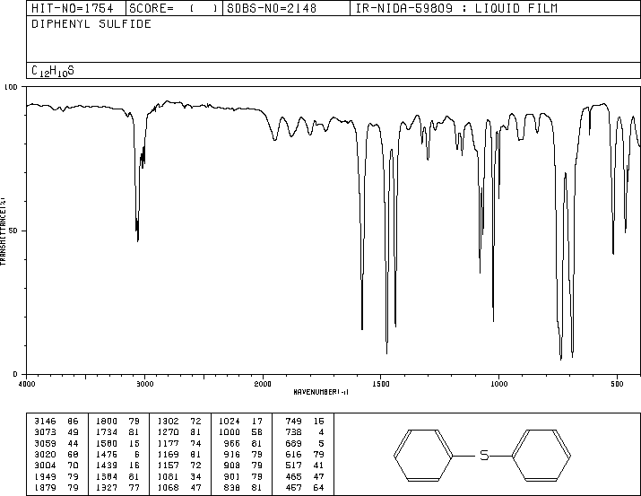Select the IR-NIDA-59809 : LIQUID FILM text
Viewport: 641px width, 496px height.
[x=456, y=9]
